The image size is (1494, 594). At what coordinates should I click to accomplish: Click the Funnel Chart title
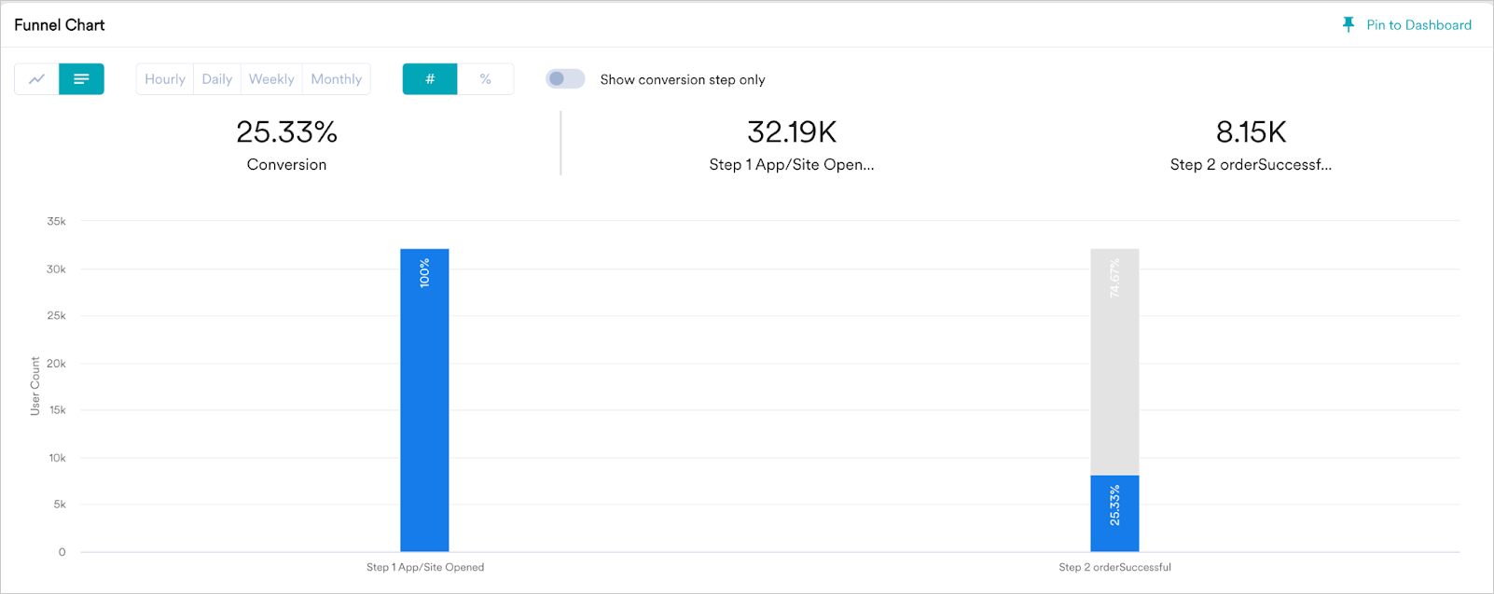point(60,25)
